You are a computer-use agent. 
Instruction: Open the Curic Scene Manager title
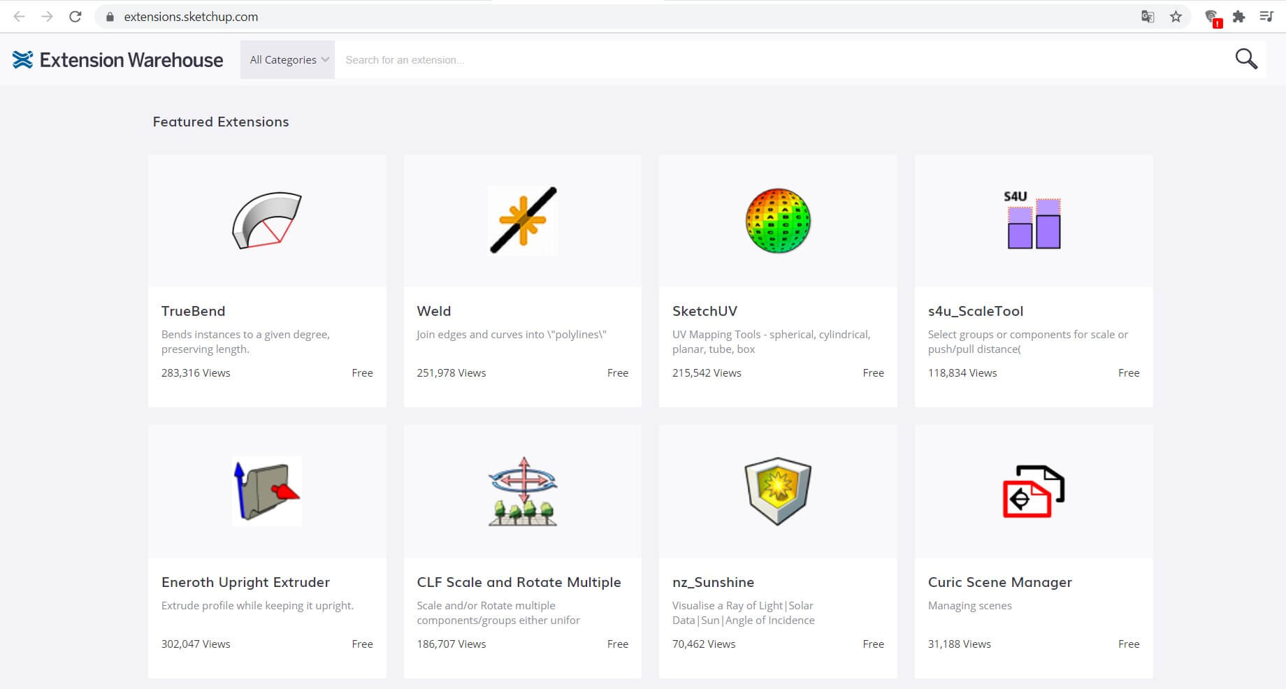tap(1000, 582)
